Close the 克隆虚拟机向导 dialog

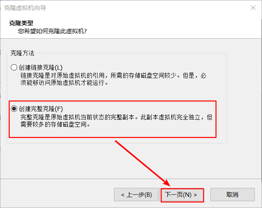[253, 8]
